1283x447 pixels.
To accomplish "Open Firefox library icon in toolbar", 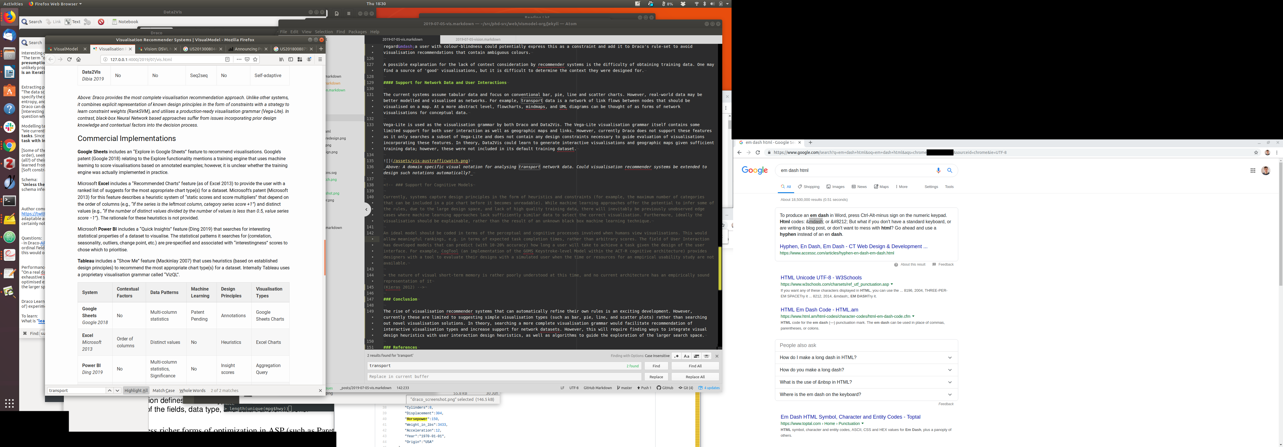I will (x=282, y=59).
